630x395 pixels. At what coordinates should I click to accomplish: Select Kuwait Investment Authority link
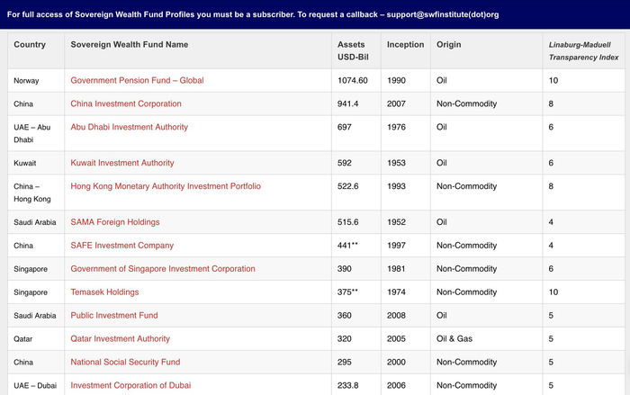pos(122,163)
